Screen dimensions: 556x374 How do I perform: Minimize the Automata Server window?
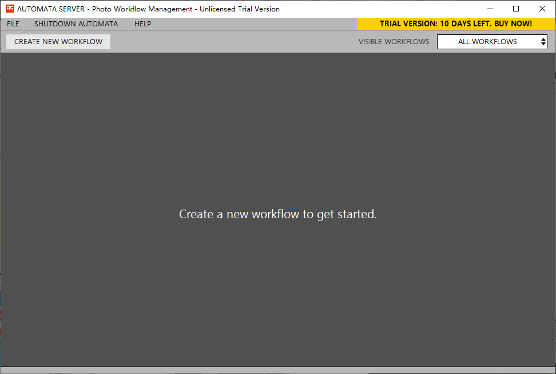[x=490, y=9]
